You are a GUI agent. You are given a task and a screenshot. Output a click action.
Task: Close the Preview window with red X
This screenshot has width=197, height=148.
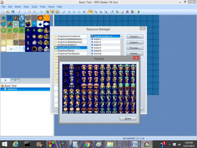[136, 58]
